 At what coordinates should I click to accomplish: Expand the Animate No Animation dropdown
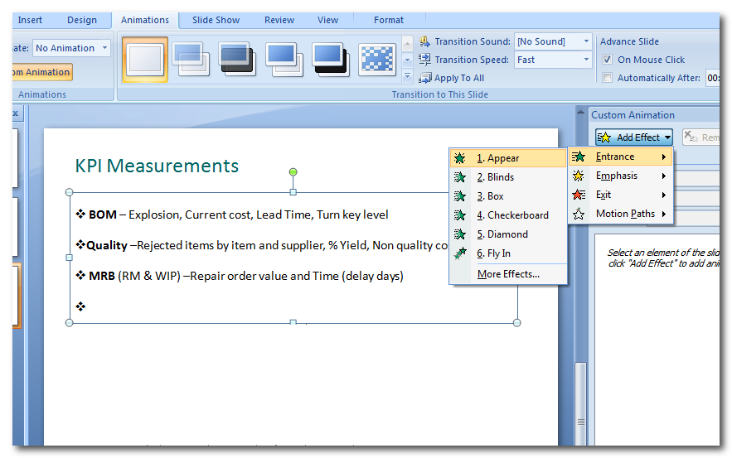(x=104, y=48)
